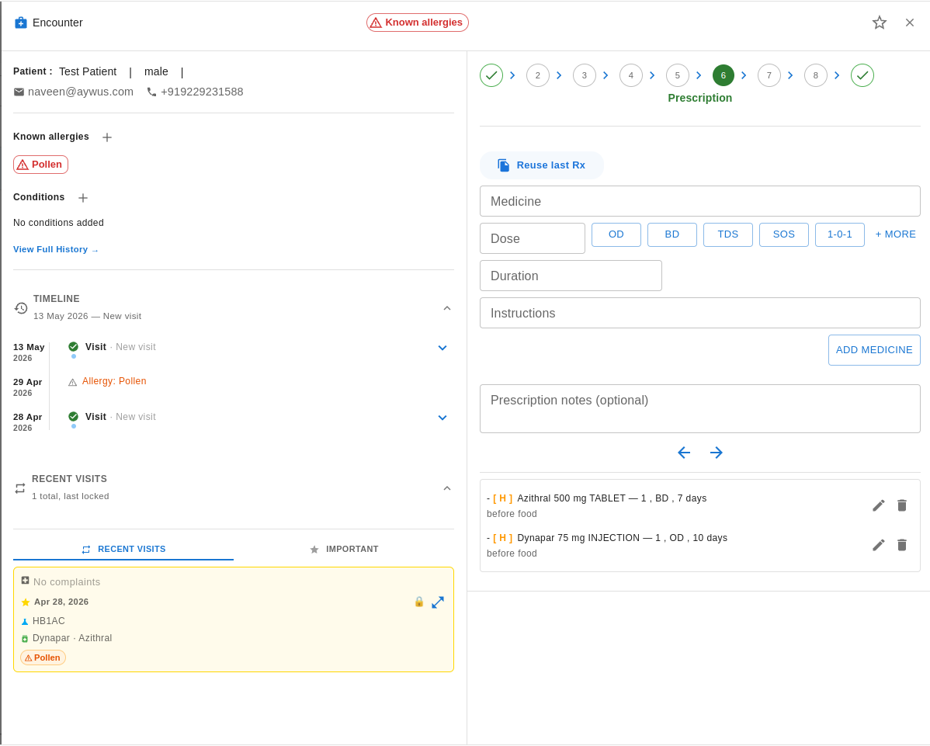Viewport: 930px width, 746px height.
Task: Focus the Dose input field
Action: (532, 238)
